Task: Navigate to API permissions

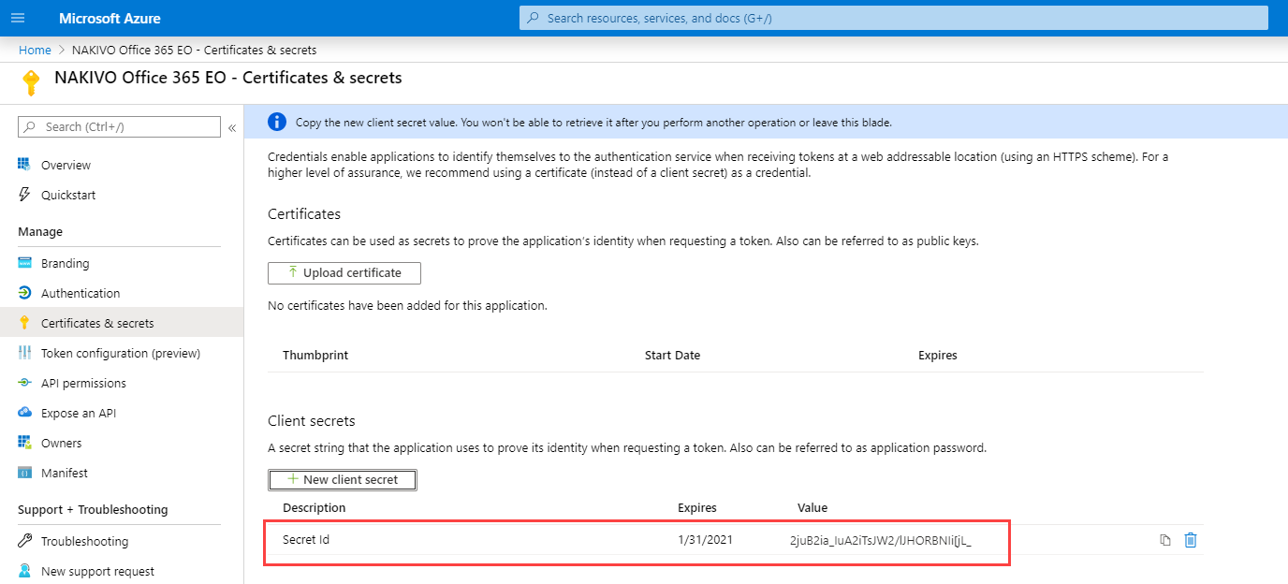Action: point(82,383)
